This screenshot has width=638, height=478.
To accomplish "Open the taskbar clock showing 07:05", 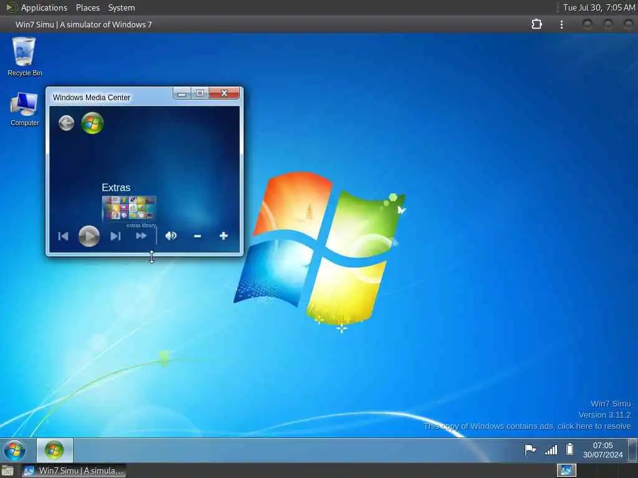I will coord(602,450).
